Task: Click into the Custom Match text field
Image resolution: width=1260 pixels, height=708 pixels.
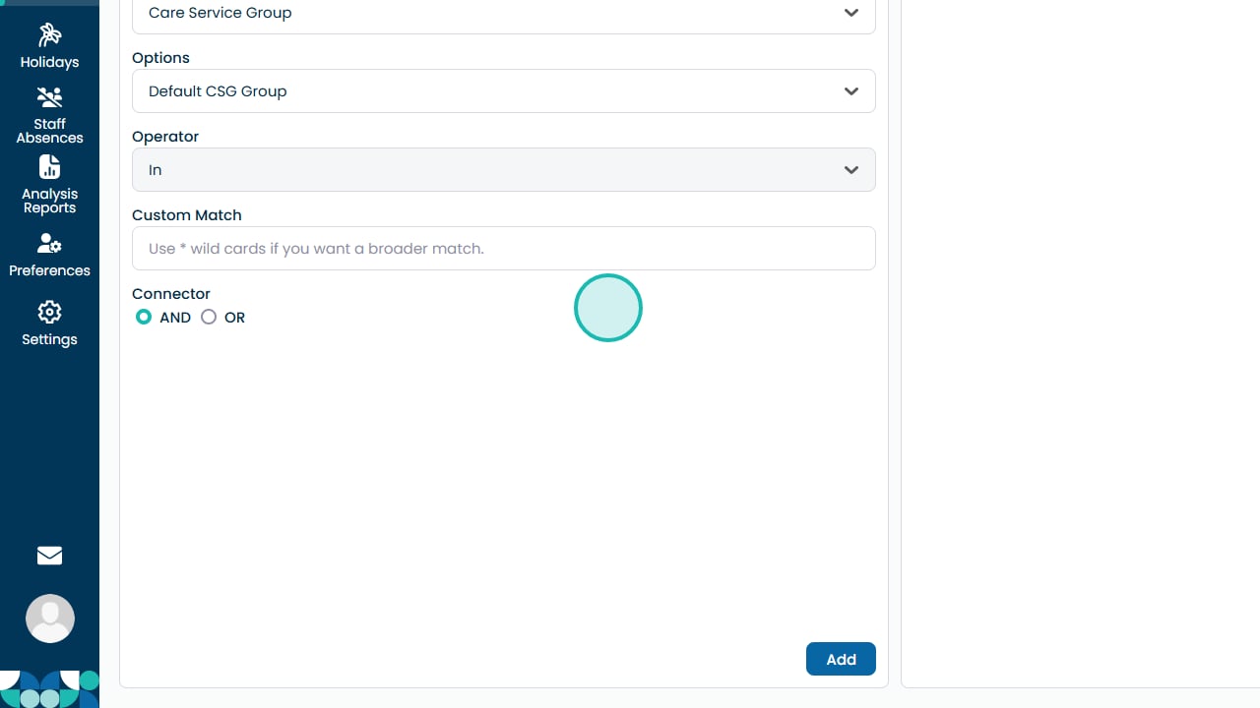Action: tap(503, 249)
